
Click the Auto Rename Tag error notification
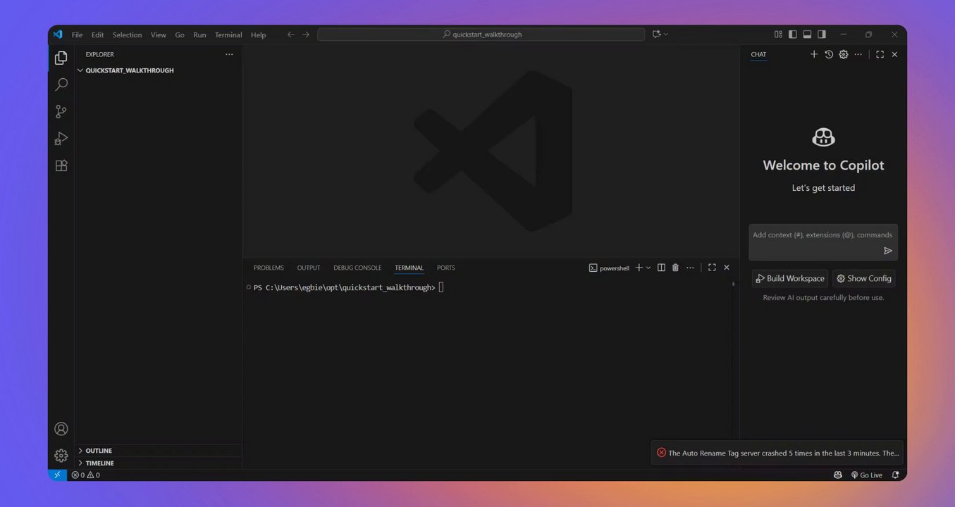click(777, 453)
